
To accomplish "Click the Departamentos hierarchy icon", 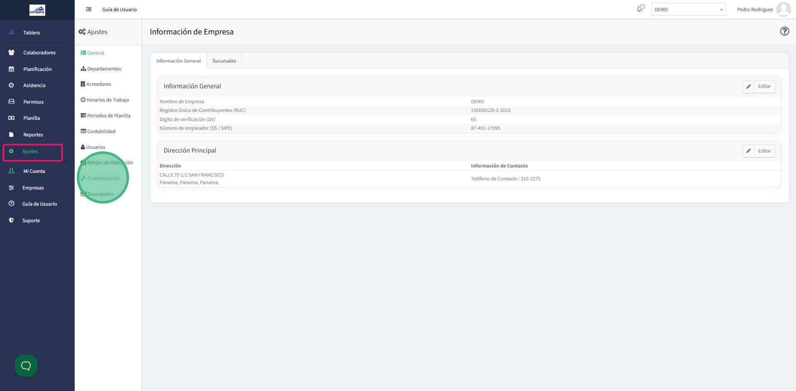I will click(83, 69).
